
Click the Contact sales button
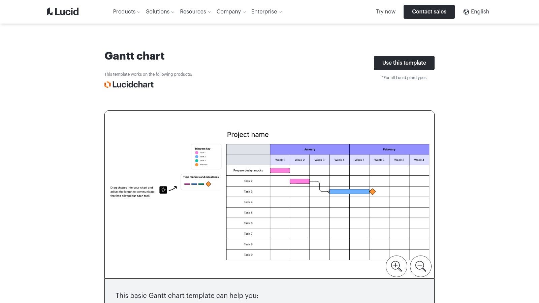[x=429, y=11]
